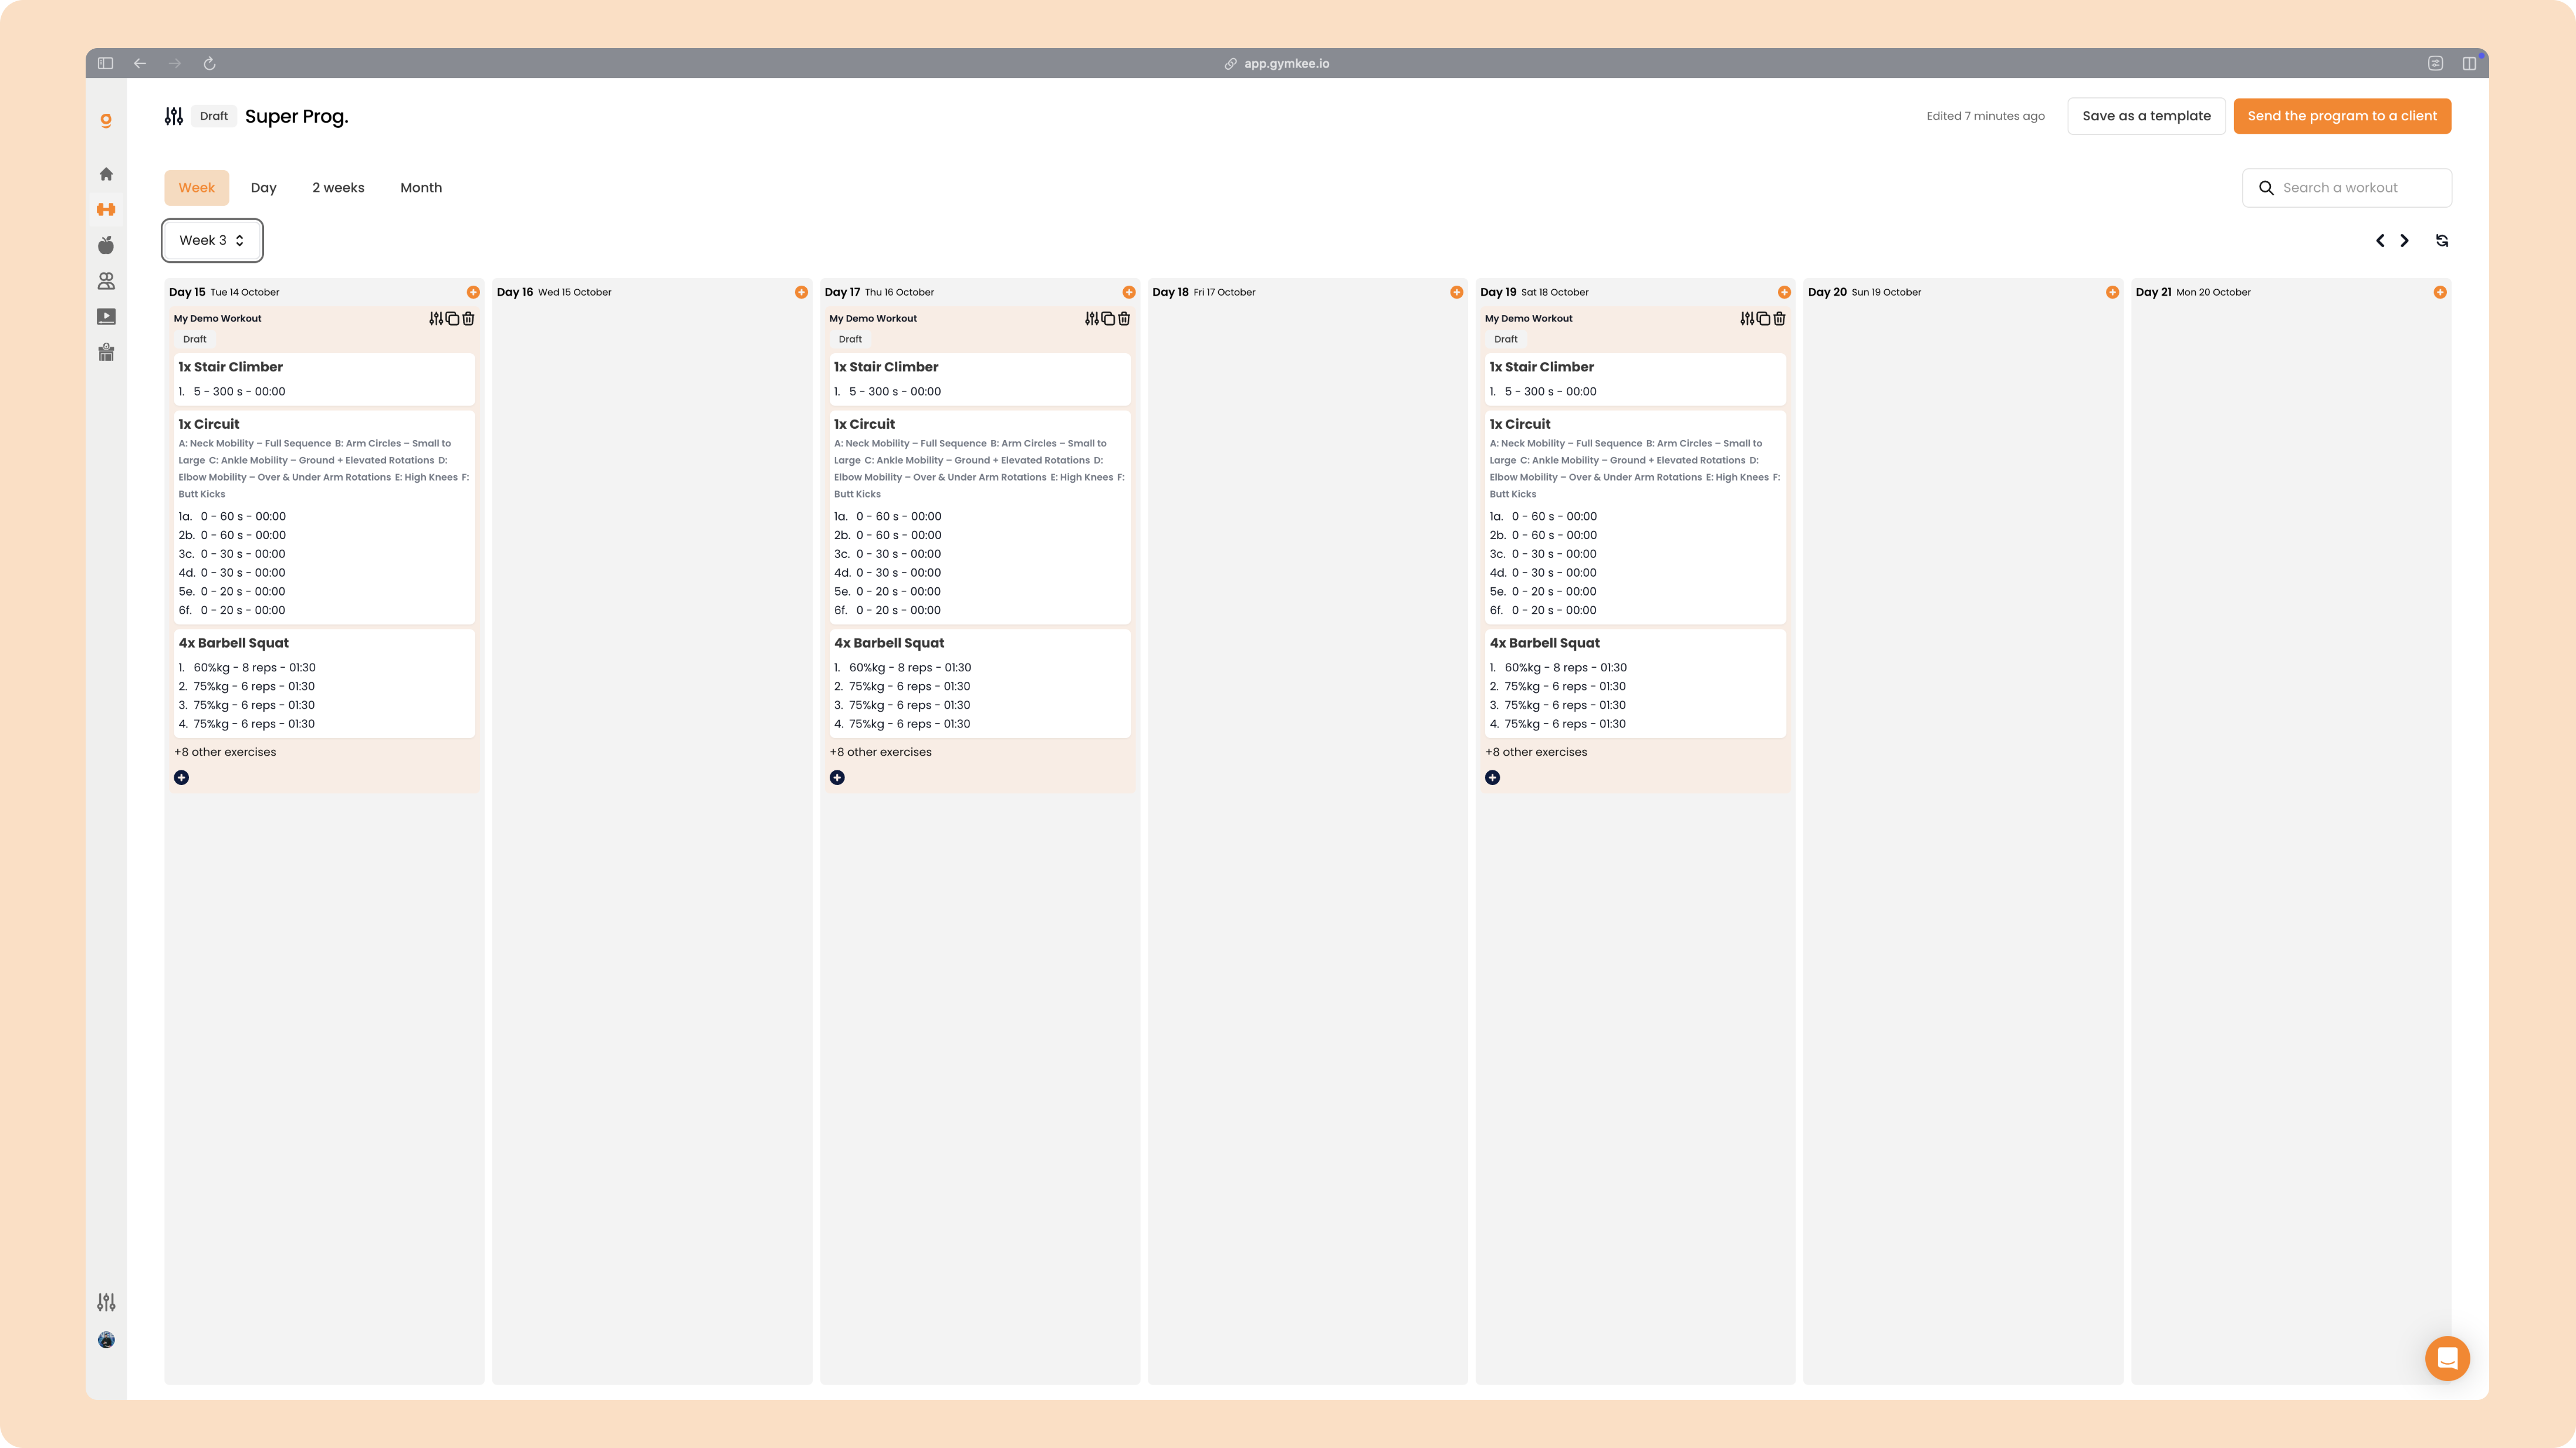The image size is (2576, 1448).
Task: Open program settings sliders icon beside Draft
Action: [x=174, y=116]
